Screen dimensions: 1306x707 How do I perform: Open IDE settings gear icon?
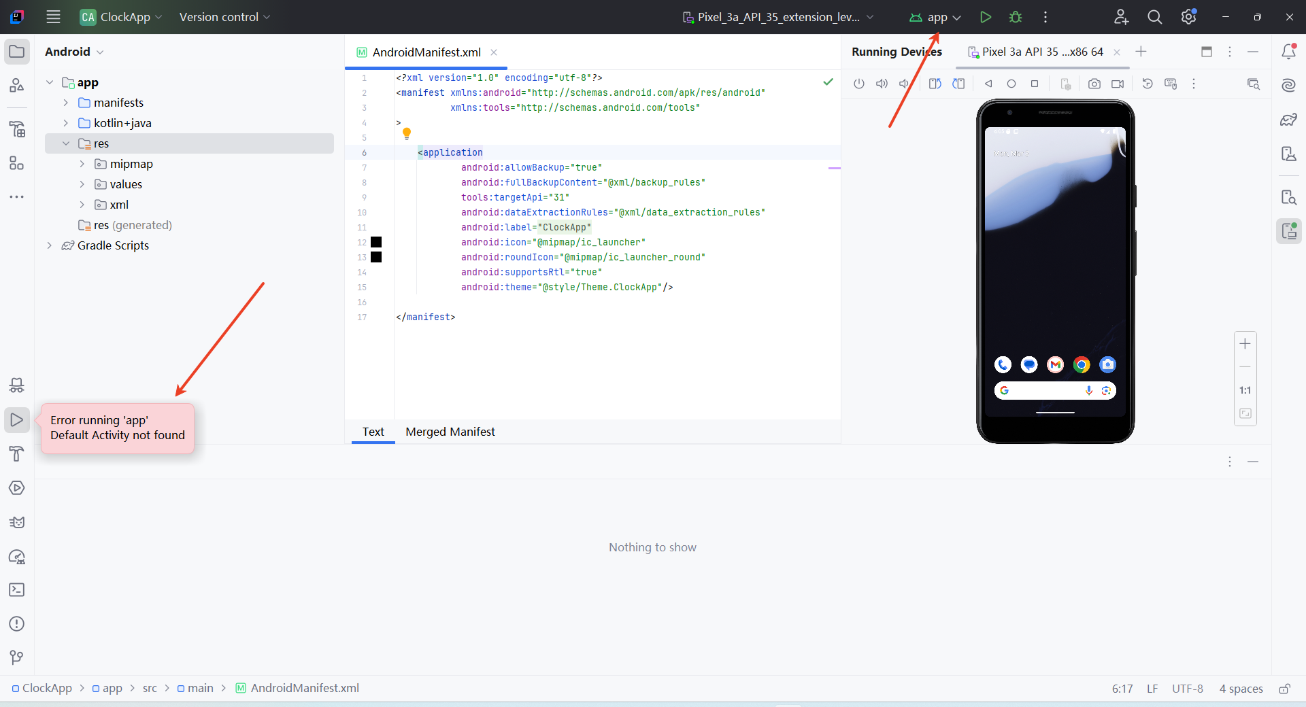point(1188,17)
